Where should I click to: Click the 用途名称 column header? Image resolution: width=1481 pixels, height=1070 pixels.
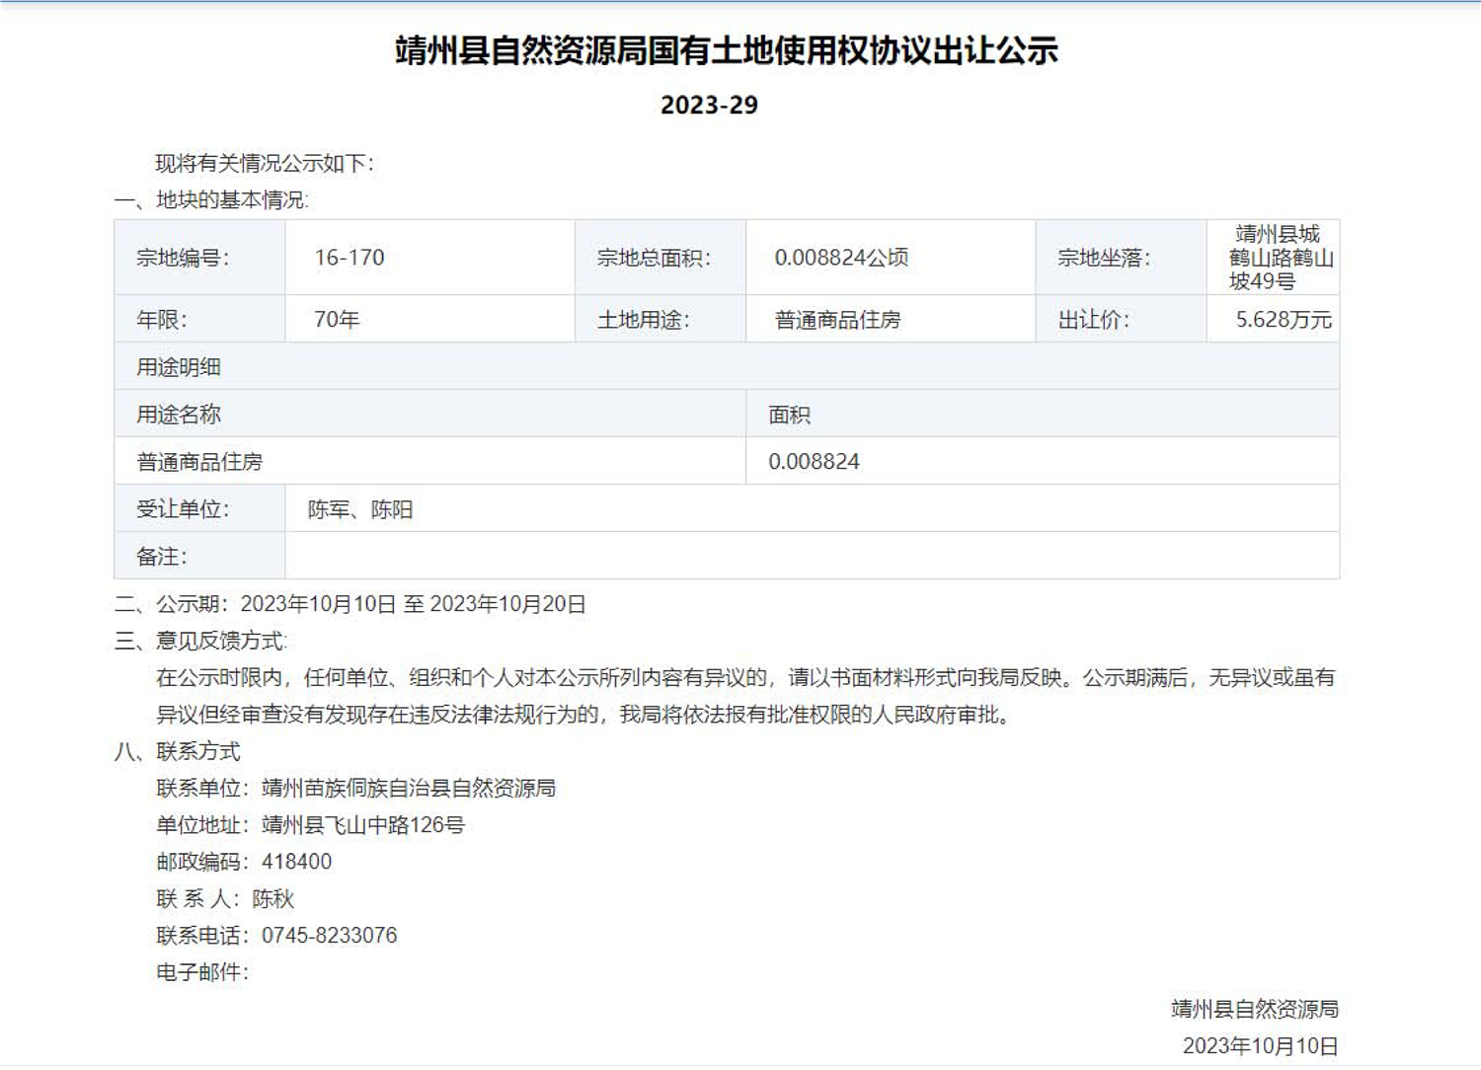coord(429,414)
